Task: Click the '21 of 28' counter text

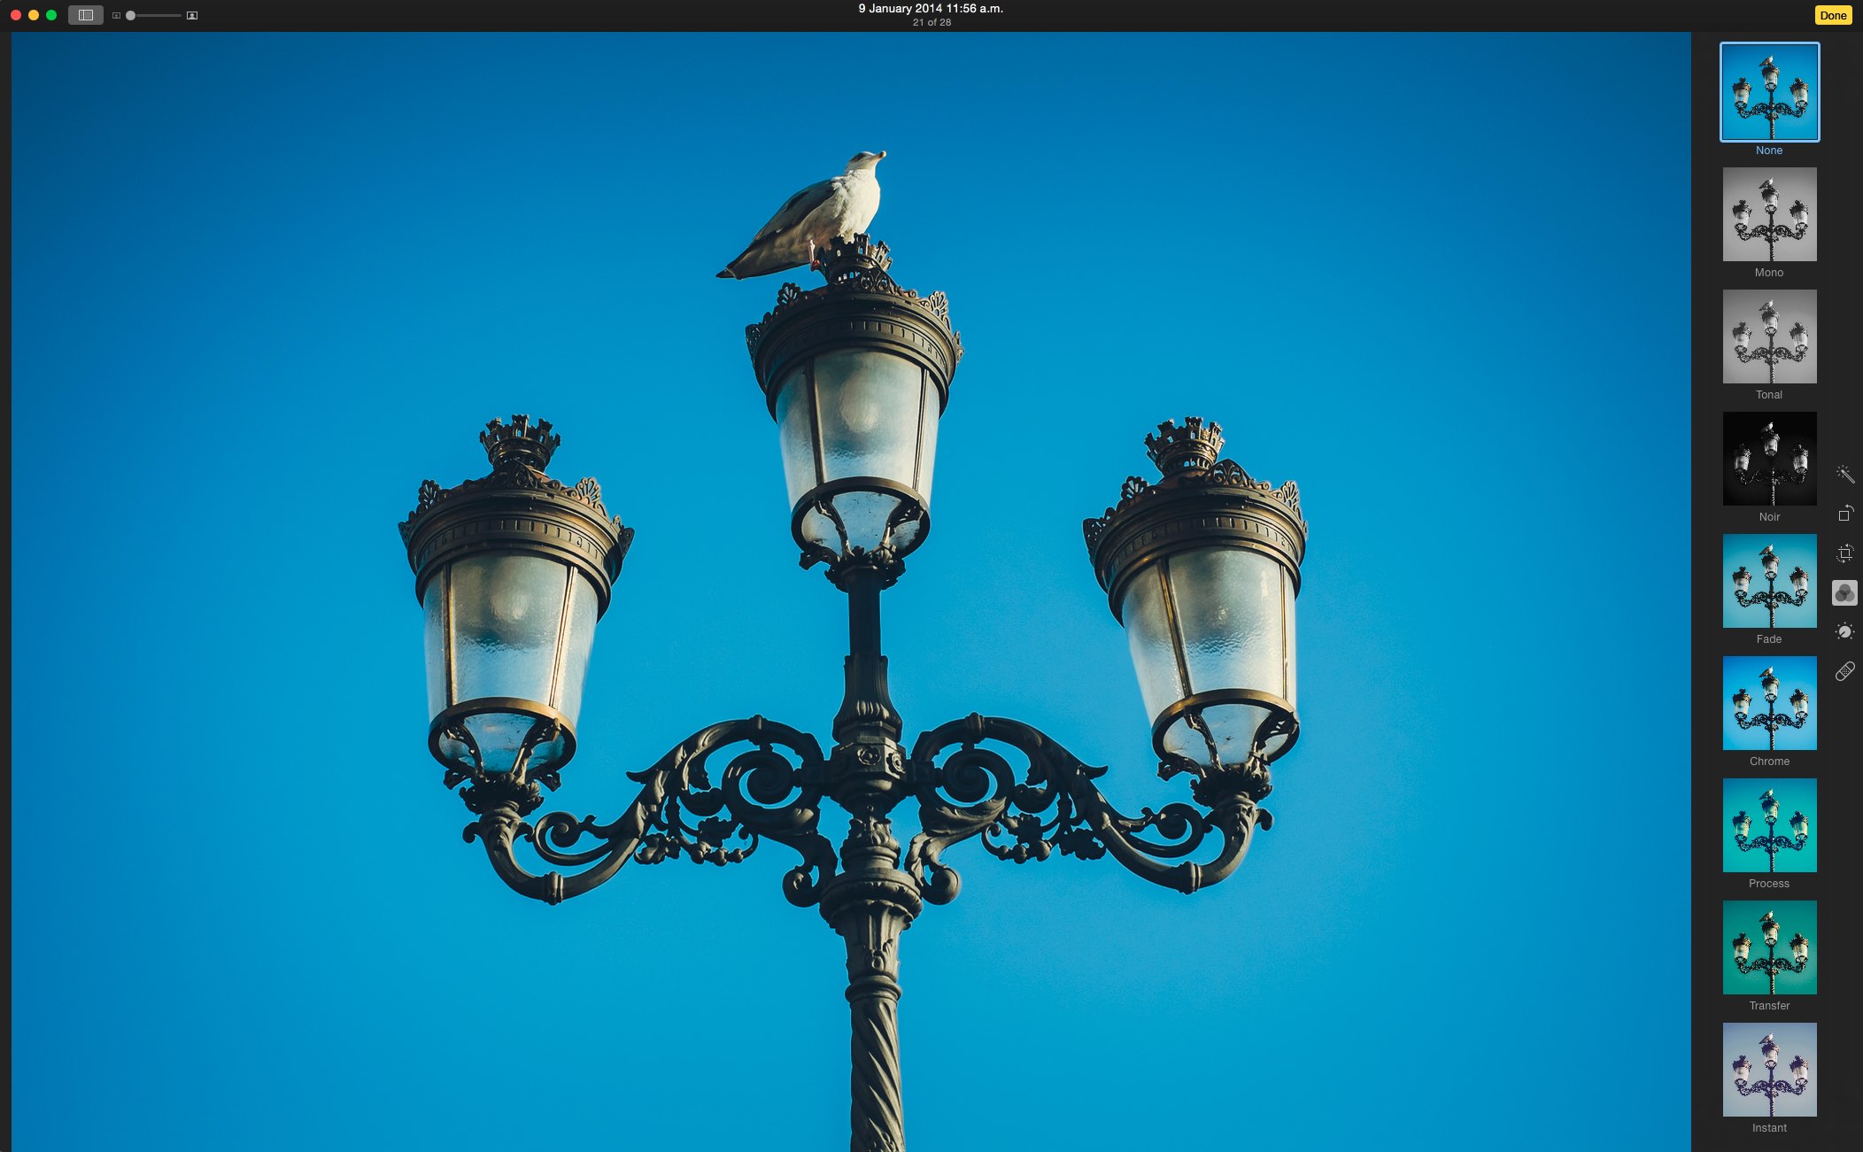Action: point(931,22)
